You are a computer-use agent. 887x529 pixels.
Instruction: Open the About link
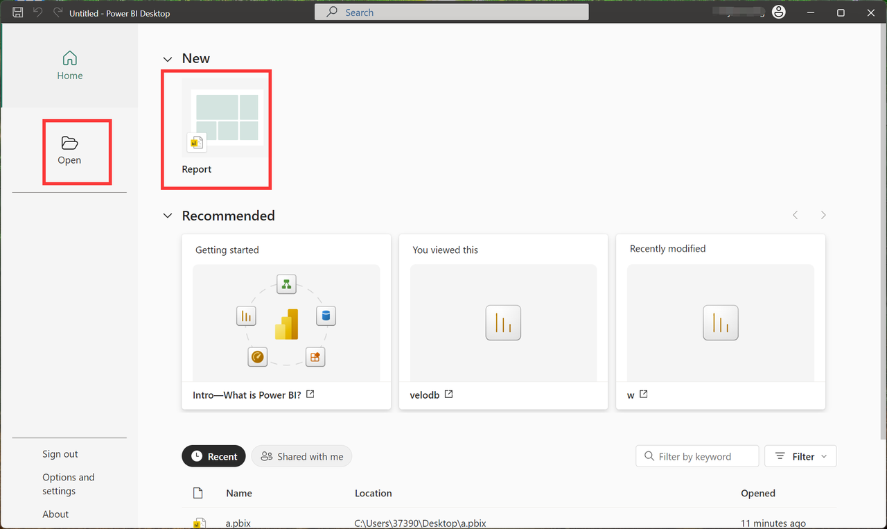click(x=55, y=514)
